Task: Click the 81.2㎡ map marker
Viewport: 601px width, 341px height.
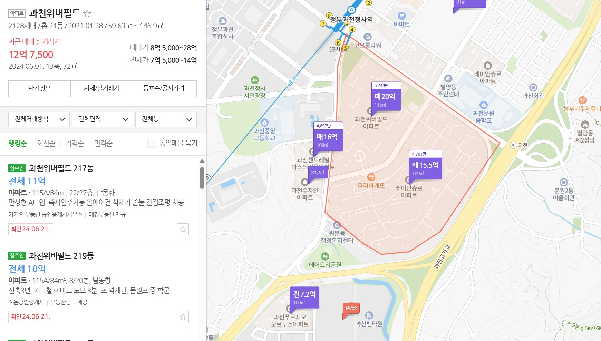Action: 318,172
